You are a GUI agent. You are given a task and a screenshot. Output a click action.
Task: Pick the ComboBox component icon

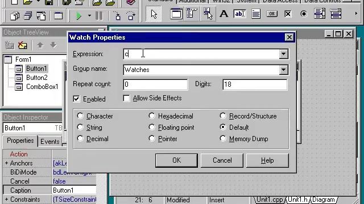tap(336, 14)
